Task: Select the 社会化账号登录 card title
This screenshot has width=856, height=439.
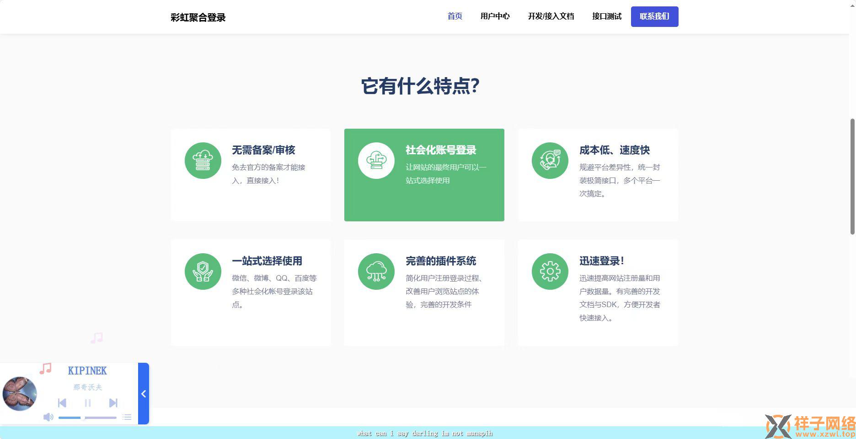Action: pos(441,150)
